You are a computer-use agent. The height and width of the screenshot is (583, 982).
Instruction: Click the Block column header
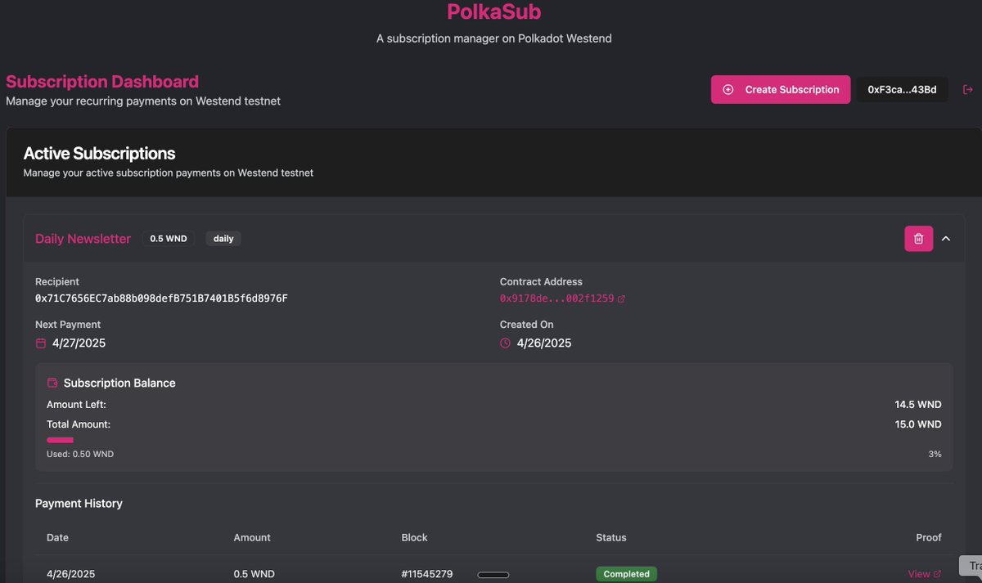click(x=415, y=537)
